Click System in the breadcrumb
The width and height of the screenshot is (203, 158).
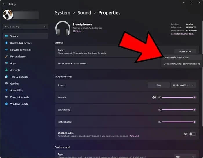[62, 13]
